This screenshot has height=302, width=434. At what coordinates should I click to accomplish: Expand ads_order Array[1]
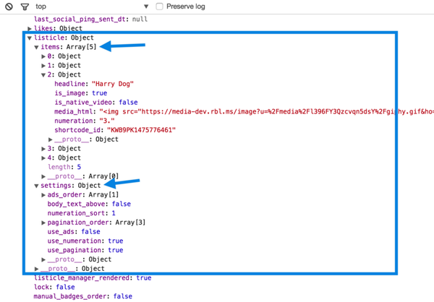click(x=44, y=195)
